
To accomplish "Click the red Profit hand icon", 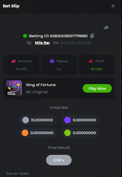I will tap(91, 61).
